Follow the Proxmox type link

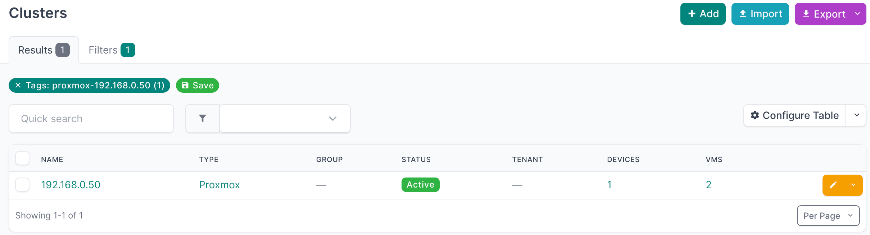[x=219, y=185]
